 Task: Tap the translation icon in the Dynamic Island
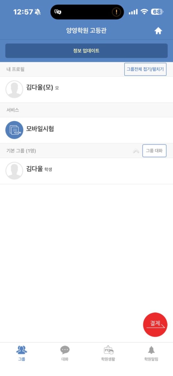pos(58,12)
